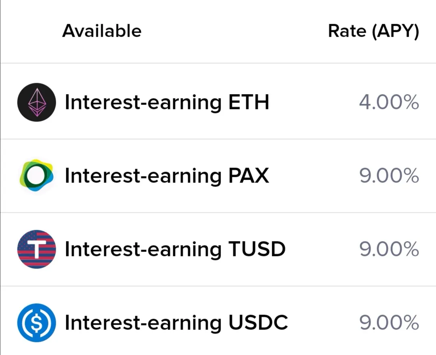Click the 9.00% rate for USDC
Image resolution: width=436 pixels, height=355 pixels.
click(x=389, y=322)
